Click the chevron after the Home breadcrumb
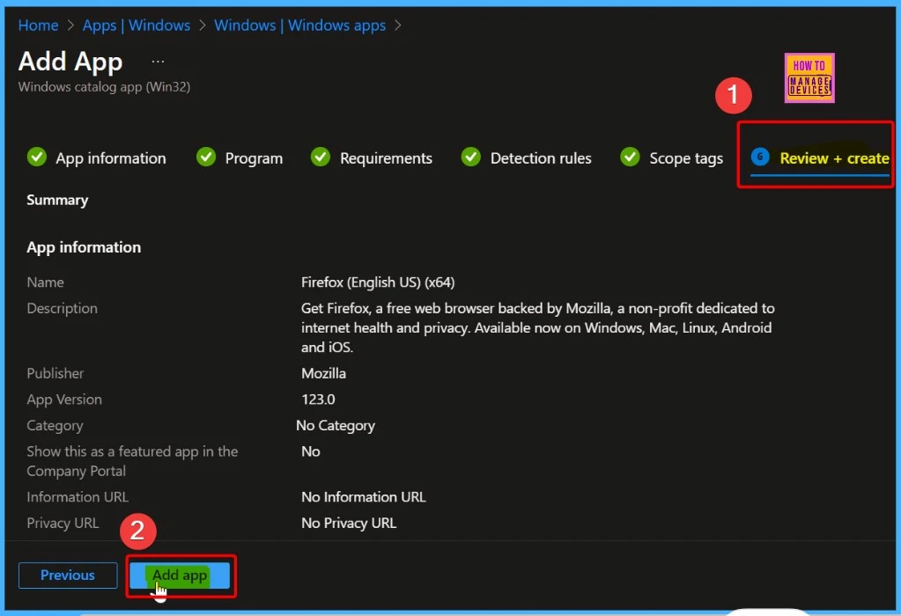 [x=70, y=26]
